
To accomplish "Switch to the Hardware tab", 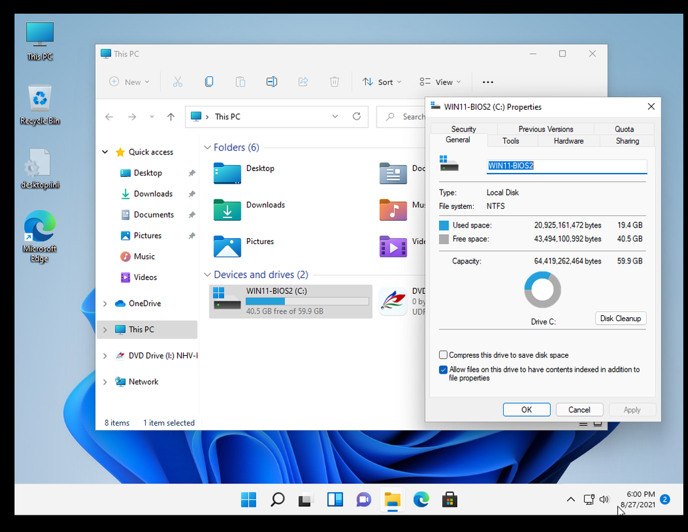I will coord(569,141).
